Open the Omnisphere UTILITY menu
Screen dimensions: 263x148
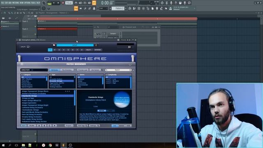click(25, 47)
